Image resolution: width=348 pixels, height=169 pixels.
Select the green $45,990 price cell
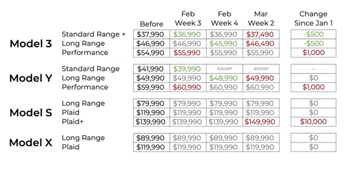click(224, 43)
